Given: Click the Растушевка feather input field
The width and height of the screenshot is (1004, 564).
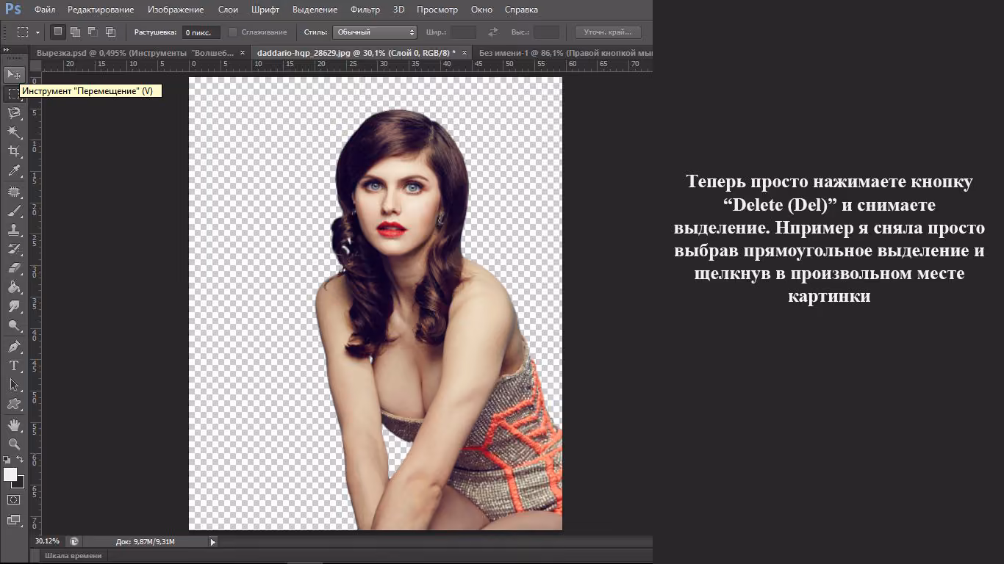Looking at the screenshot, I should (201, 32).
